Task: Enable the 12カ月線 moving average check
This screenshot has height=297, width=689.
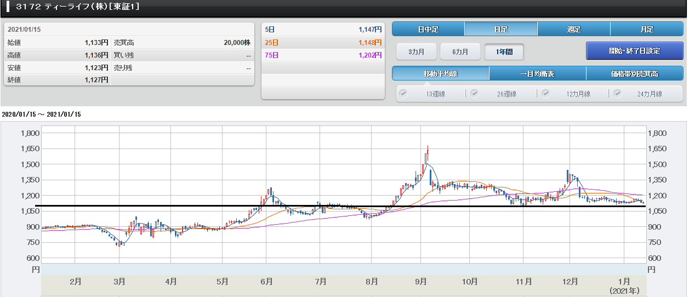Action: [545, 93]
